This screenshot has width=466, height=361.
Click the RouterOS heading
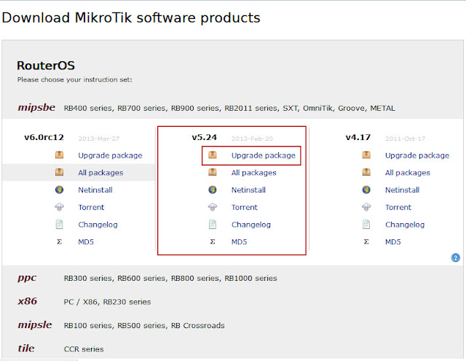[46, 66]
